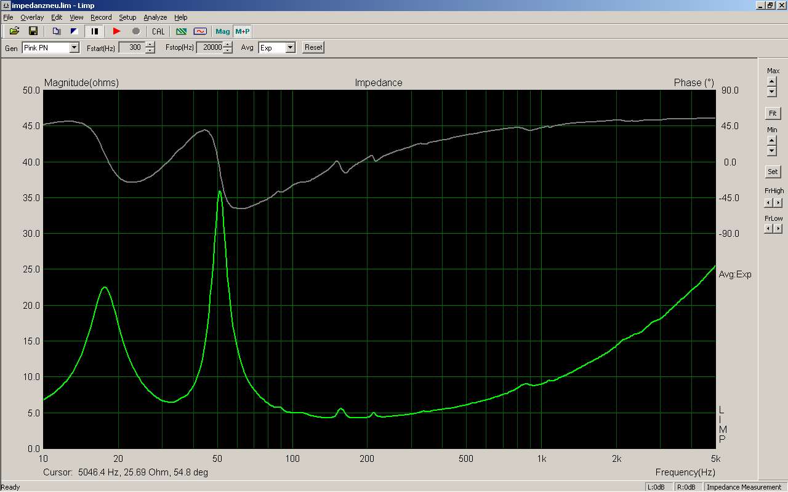Viewport: 788px width, 492px height.
Task: Click the red sine wave generator icon
Action: click(x=200, y=31)
